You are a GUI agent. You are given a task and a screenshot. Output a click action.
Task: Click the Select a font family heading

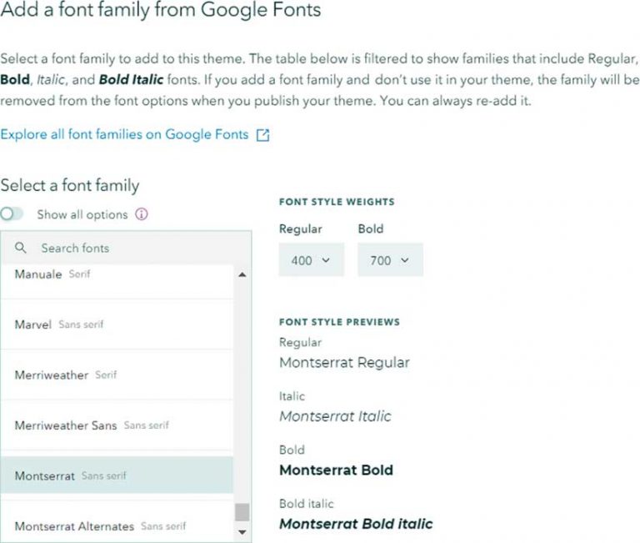click(70, 185)
